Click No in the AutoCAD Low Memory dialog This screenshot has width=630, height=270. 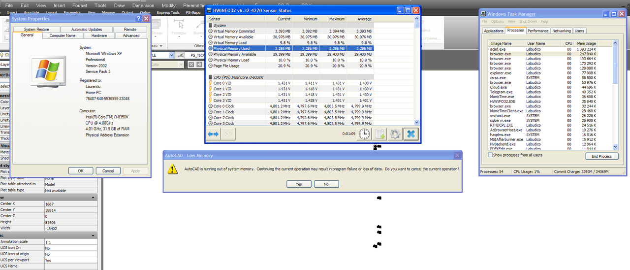(x=326, y=184)
